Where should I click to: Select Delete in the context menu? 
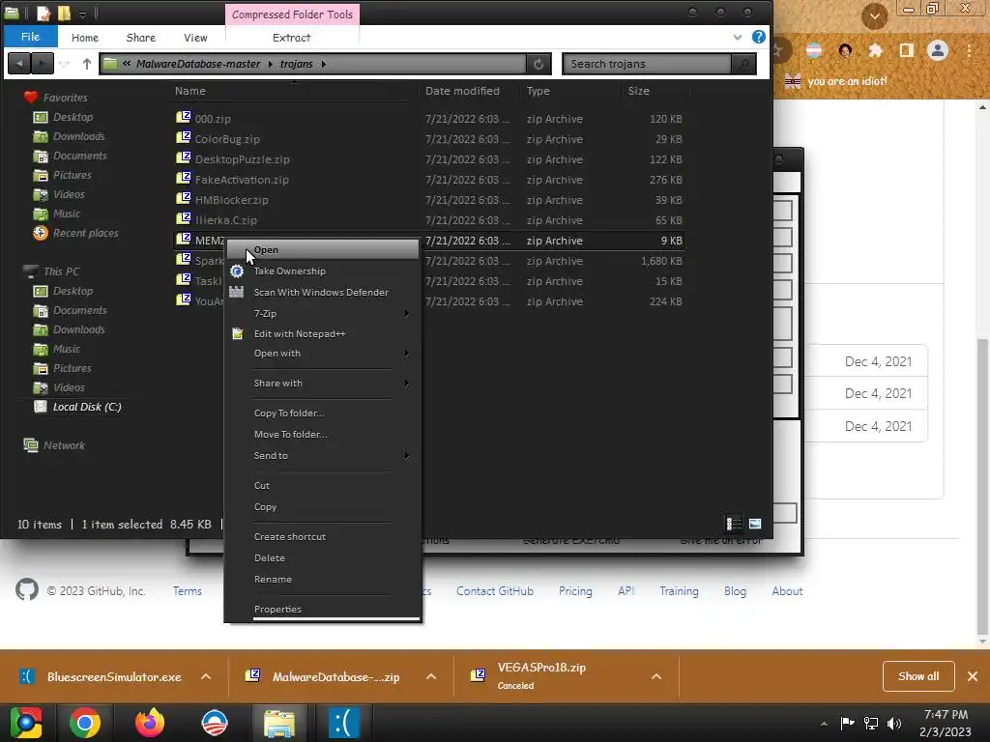(x=323, y=557)
